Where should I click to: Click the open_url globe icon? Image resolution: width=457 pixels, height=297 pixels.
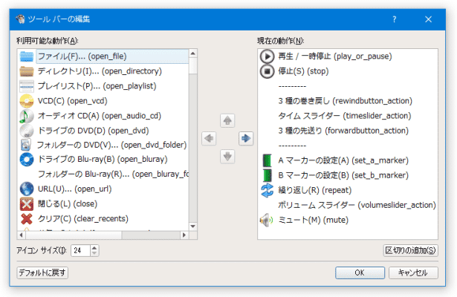coord(27,189)
